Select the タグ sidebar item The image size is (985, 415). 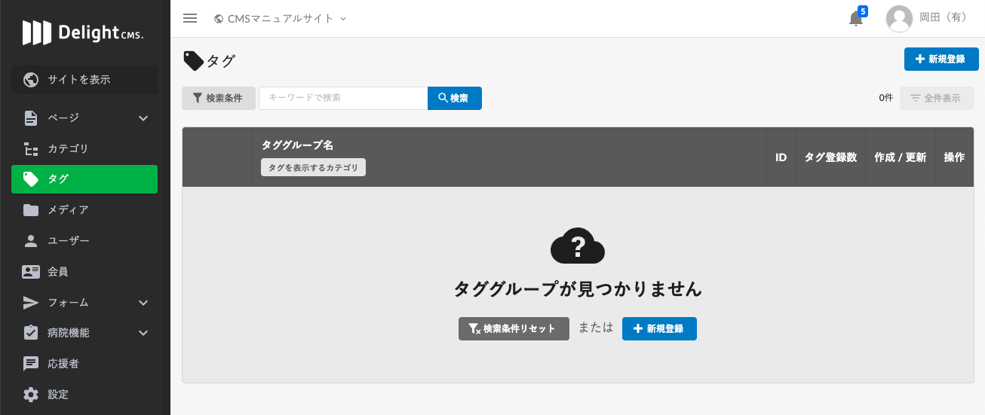coord(84,179)
